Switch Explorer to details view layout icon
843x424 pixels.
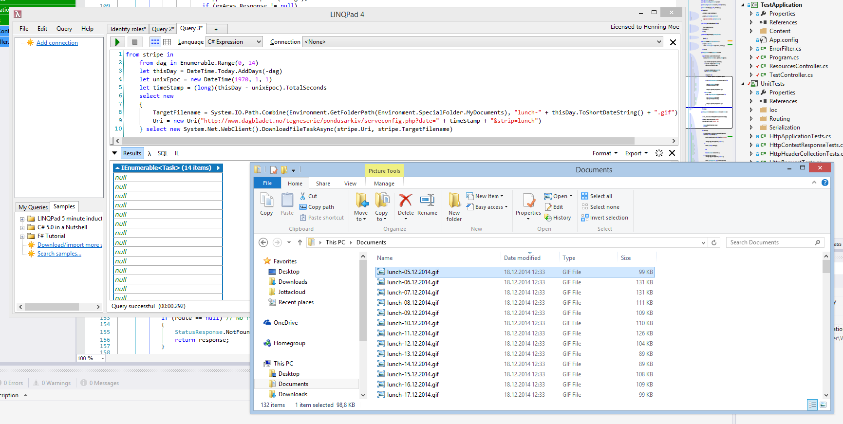click(x=812, y=405)
